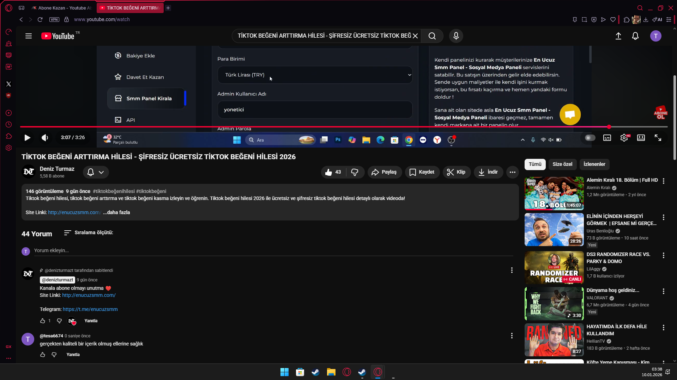
Task: Dislike the video
Action: point(355,172)
